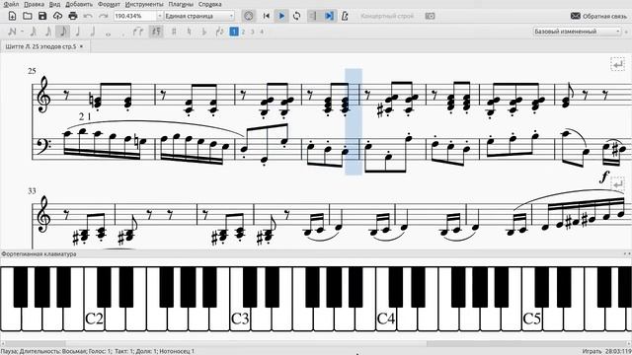Undo the last action

88,16
